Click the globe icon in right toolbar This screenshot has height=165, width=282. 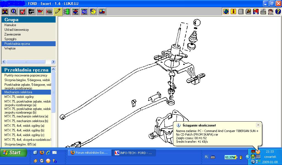[226, 12]
